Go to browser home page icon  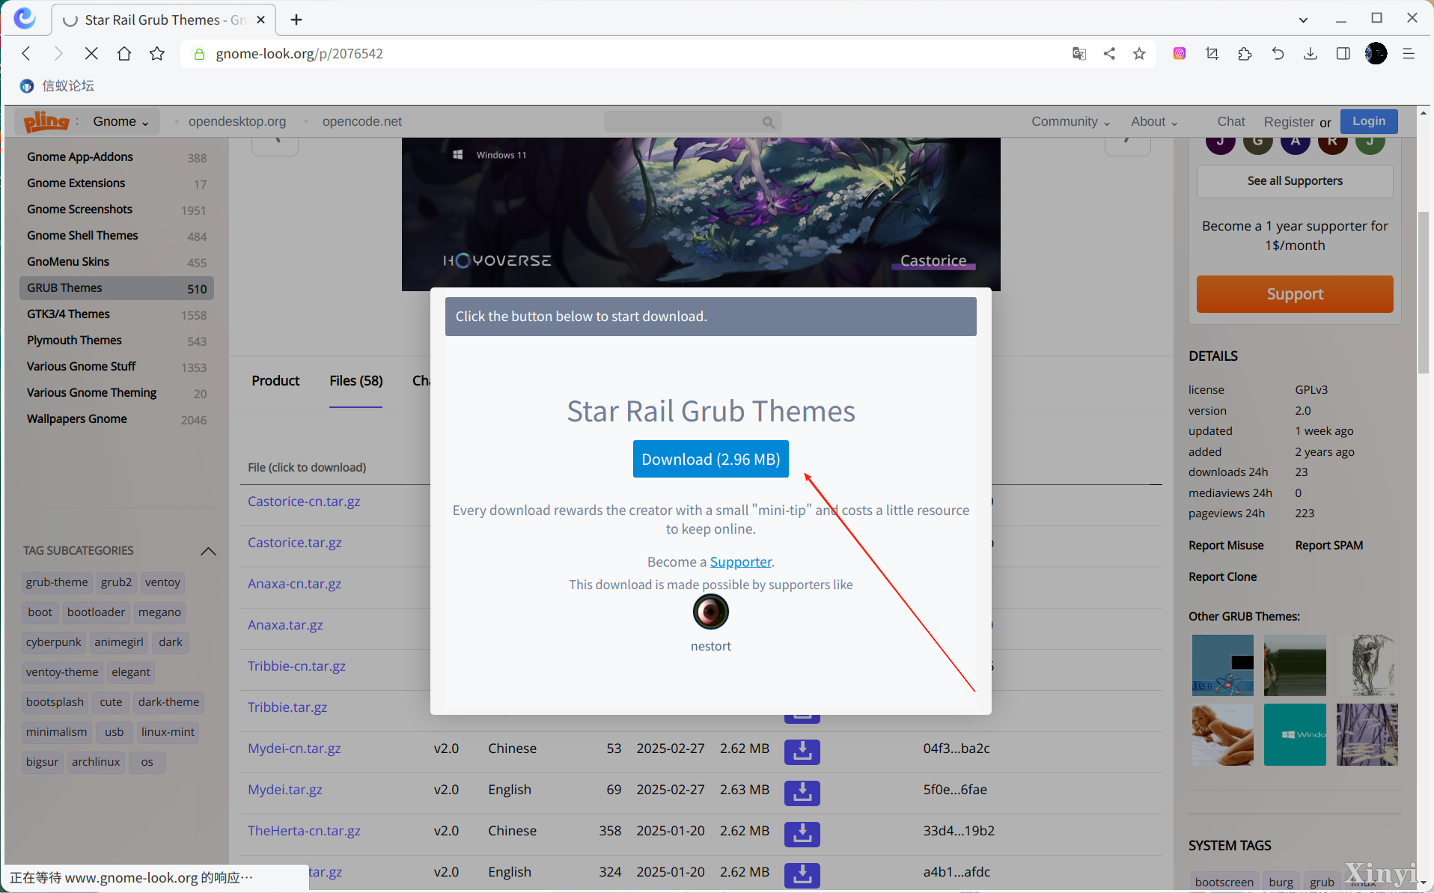pos(124,53)
